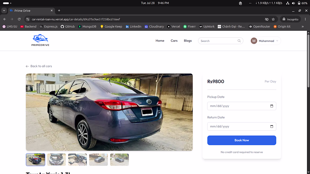310x174 pixels.
Task: Open the GitHub bookmark
Action: click(x=68, y=26)
